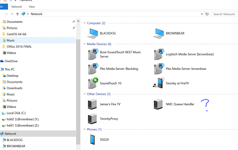
Task: Click the Computer group header text
Action: click(96, 23)
